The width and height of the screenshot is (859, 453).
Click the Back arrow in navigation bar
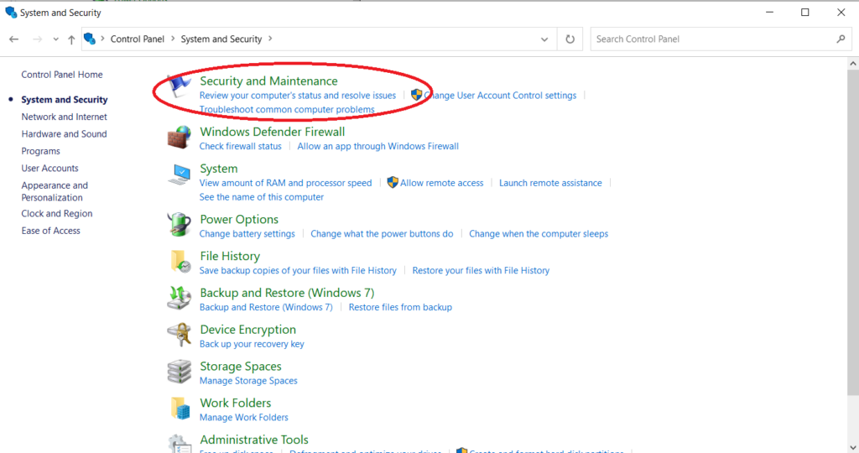(x=13, y=39)
